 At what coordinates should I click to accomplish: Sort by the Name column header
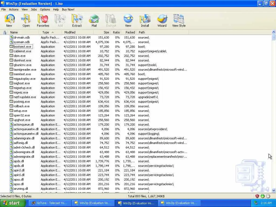[24, 32]
